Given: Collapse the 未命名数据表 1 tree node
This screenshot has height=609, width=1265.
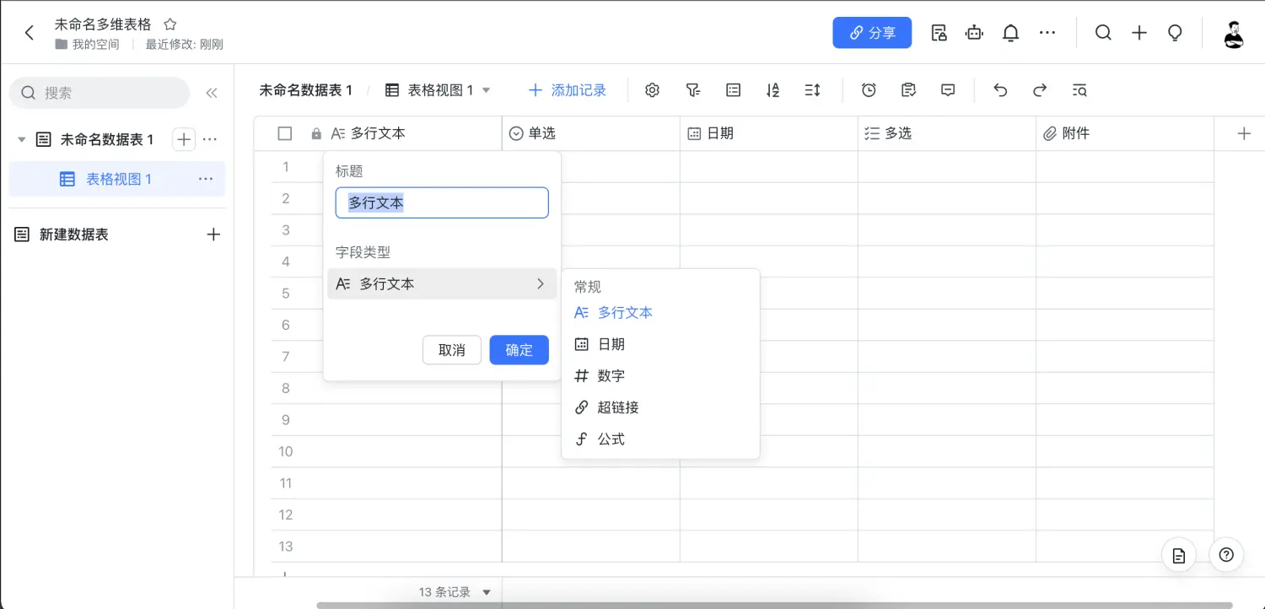Looking at the screenshot, I should tap(22, 140).
